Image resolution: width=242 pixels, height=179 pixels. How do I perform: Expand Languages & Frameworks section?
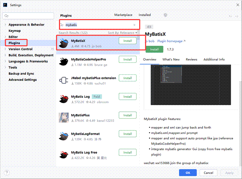(x=5, y=61)
